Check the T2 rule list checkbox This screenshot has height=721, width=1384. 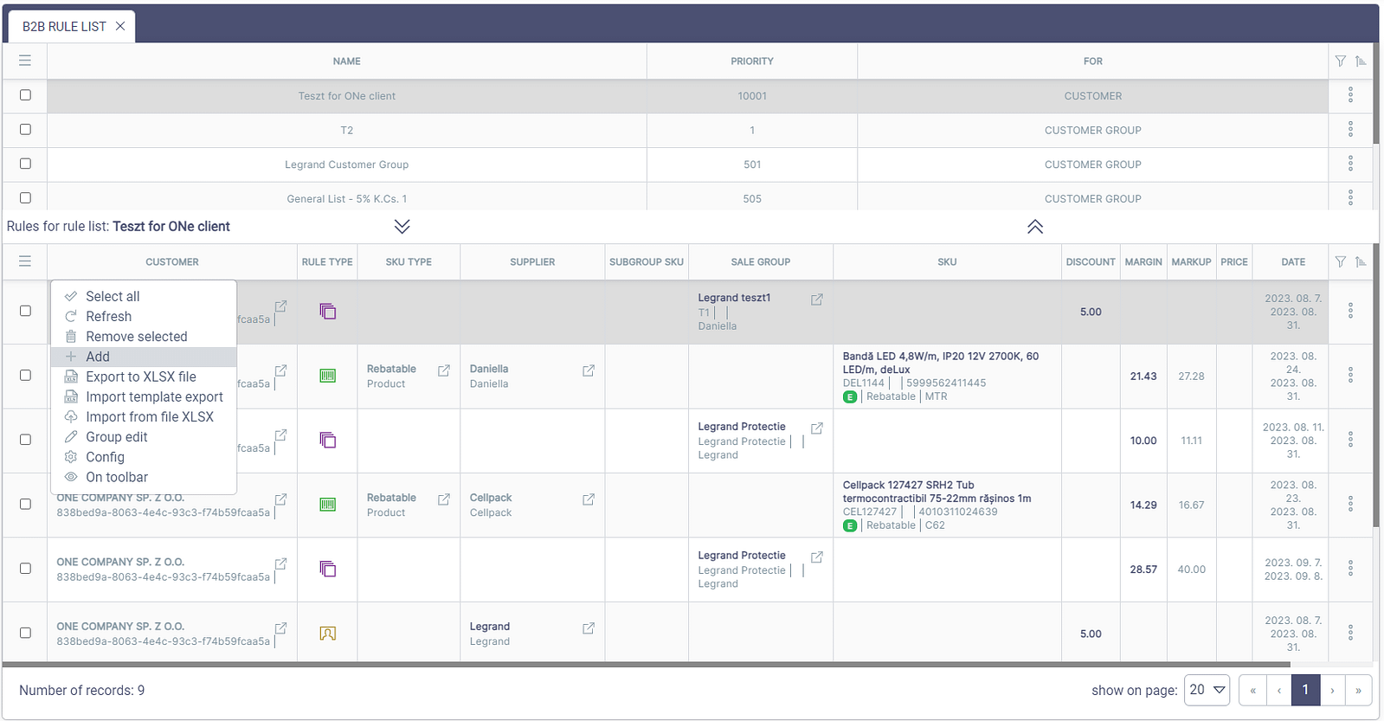coord(25,130)
